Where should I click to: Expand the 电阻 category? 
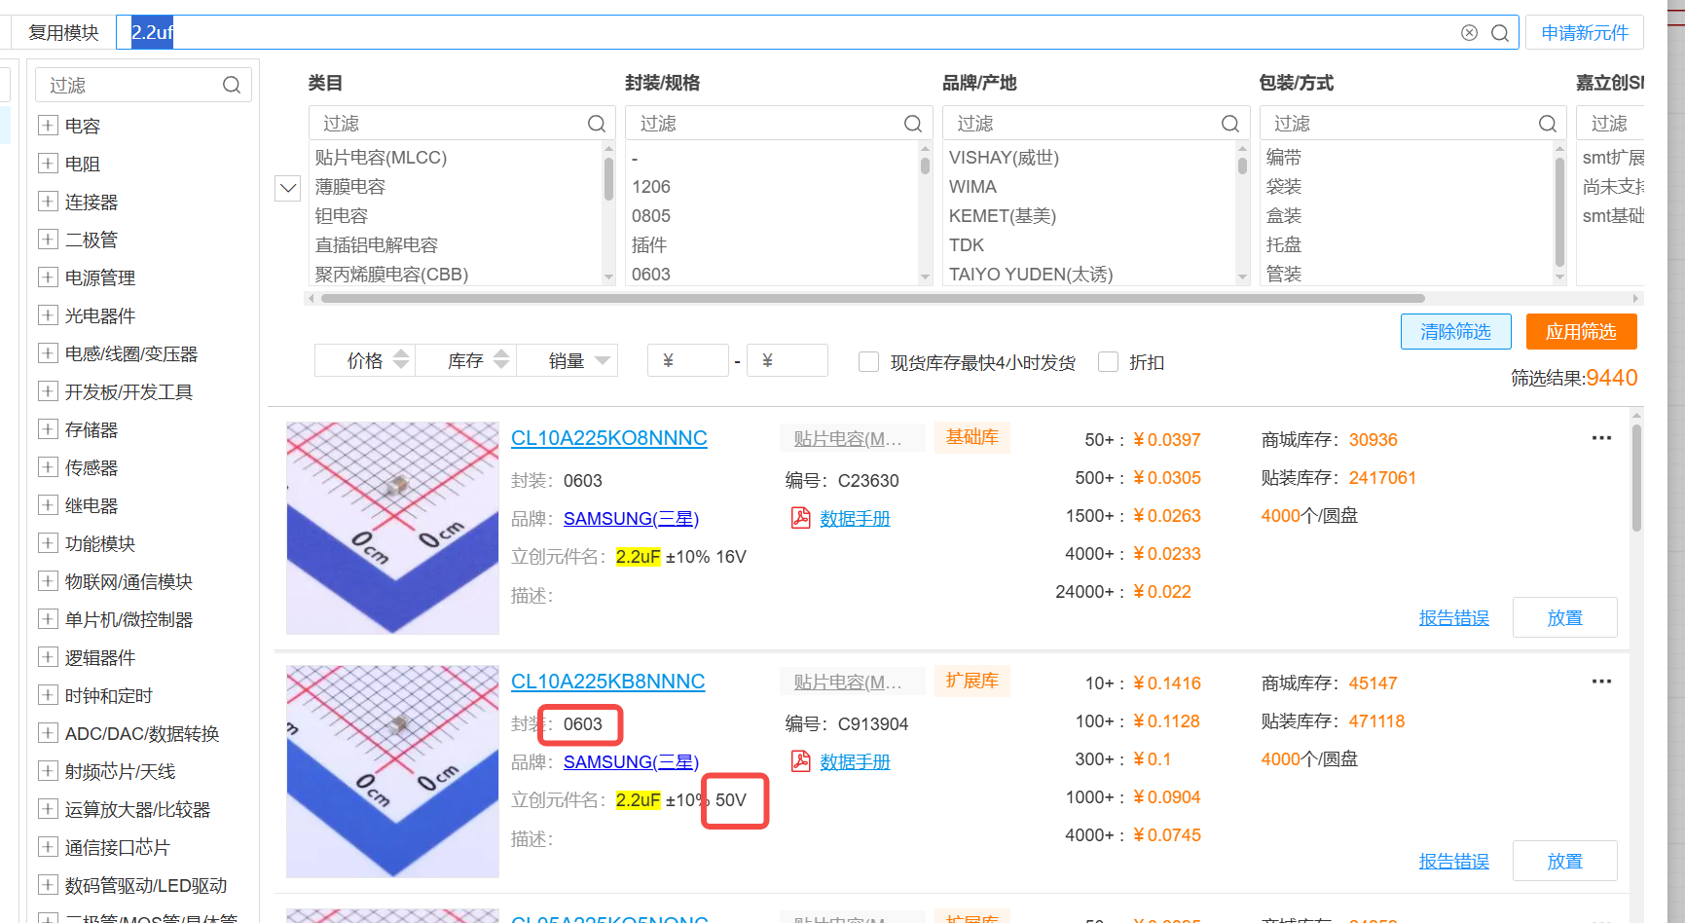click(48, 163)
